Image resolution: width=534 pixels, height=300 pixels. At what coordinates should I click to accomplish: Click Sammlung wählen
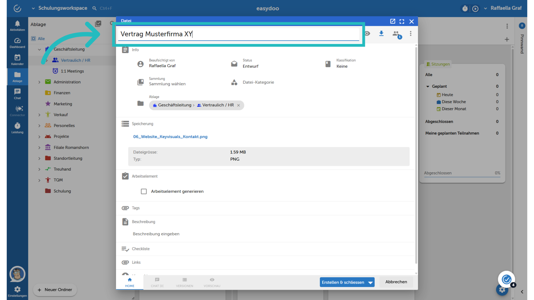(x=167, y=84)
